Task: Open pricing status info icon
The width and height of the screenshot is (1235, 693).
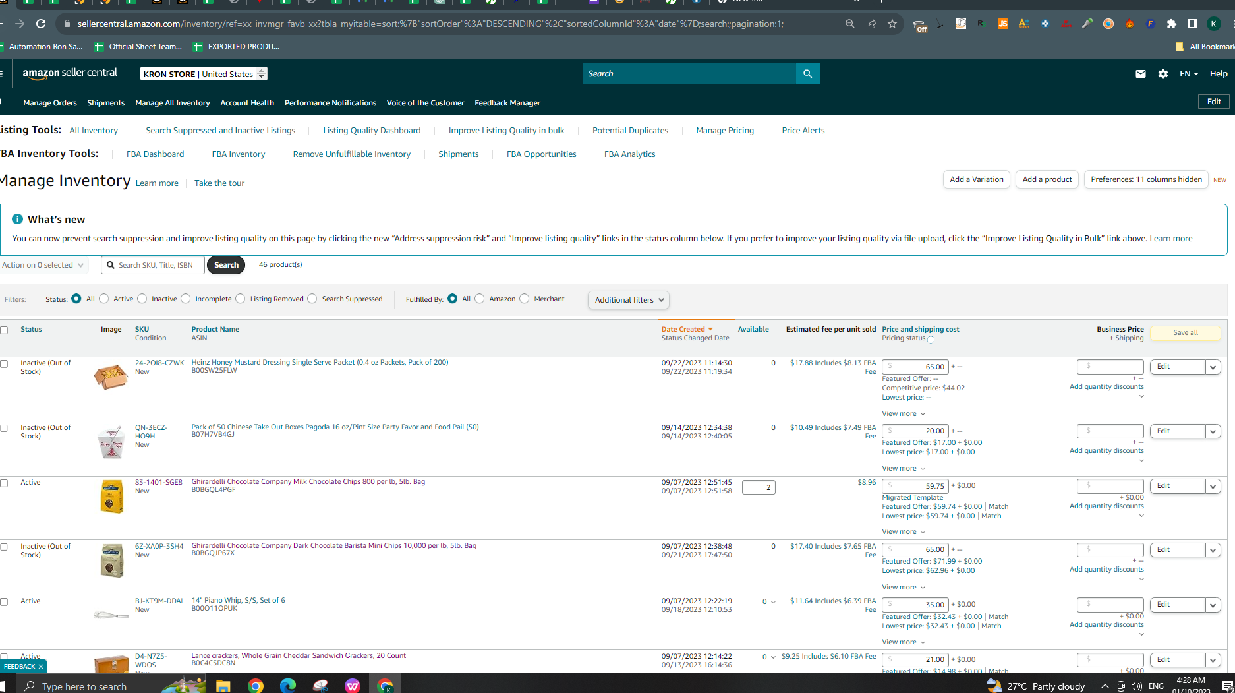Action: coord(931,340)
